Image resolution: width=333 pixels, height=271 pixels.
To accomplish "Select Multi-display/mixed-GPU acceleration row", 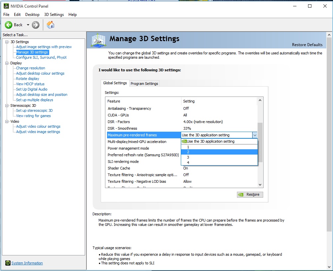I will click(144, 142).
